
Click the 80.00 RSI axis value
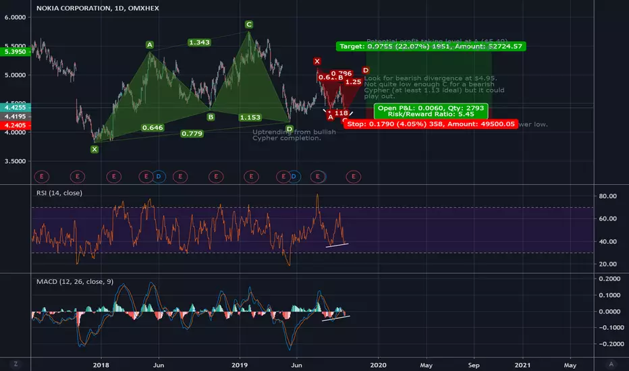tap(607, 196)
